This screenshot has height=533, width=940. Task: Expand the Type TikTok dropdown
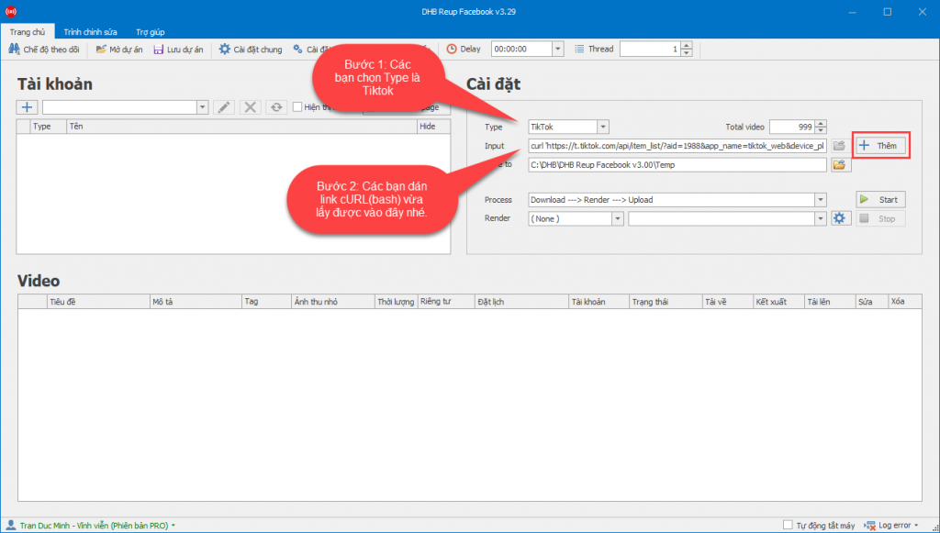pyautogui.click(x=603, y=127)
